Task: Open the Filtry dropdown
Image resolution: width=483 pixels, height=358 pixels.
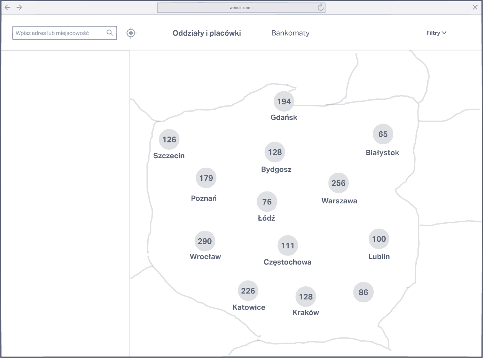Action: [436, 33]
